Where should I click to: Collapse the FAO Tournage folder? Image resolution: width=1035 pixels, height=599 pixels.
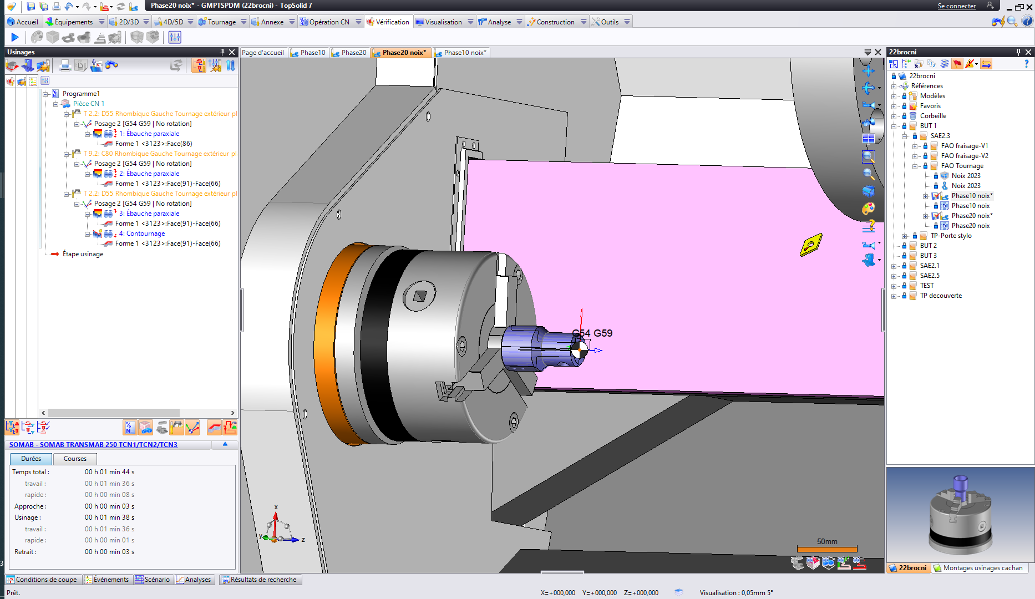tap(915, 166)
